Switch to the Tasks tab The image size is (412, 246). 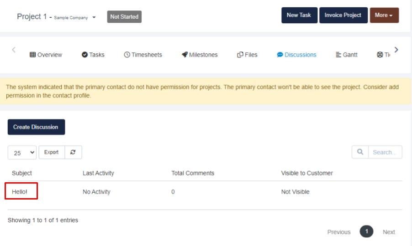(93, 55)
